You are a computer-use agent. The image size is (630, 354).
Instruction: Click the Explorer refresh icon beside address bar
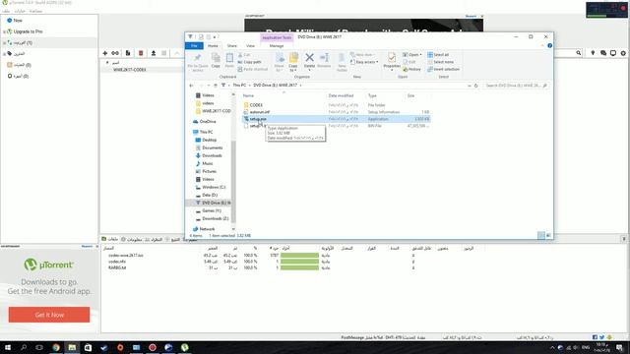pyautogui.click(x=476, y=86)
